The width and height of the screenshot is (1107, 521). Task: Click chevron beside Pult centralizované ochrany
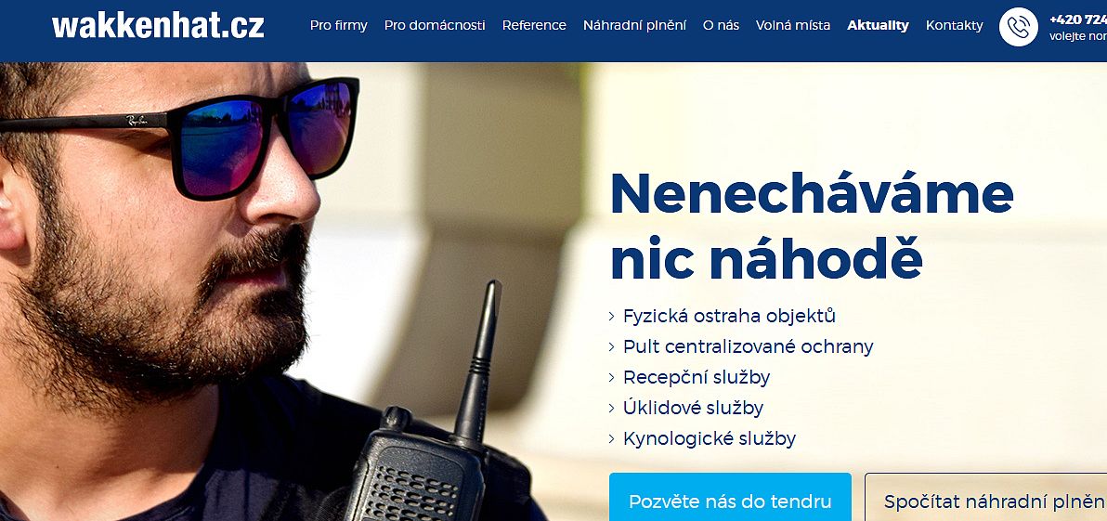[611, 347]
